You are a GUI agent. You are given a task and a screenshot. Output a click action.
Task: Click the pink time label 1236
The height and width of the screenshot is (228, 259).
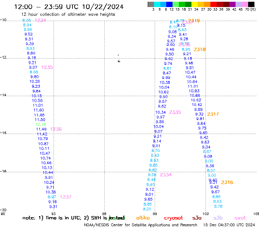click(x=56, y=129)
